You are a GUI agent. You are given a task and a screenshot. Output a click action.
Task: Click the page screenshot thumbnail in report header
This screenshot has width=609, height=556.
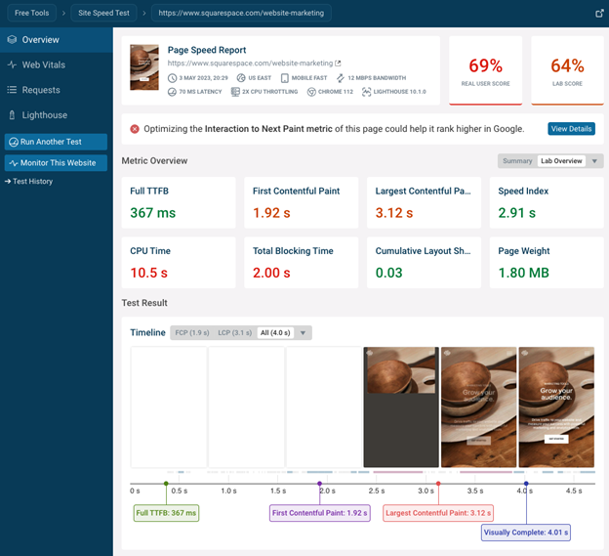tap(144, 67)
